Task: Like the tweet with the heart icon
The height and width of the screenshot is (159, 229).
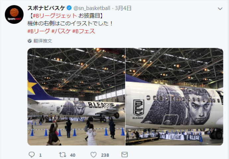Action: [94, 155]
